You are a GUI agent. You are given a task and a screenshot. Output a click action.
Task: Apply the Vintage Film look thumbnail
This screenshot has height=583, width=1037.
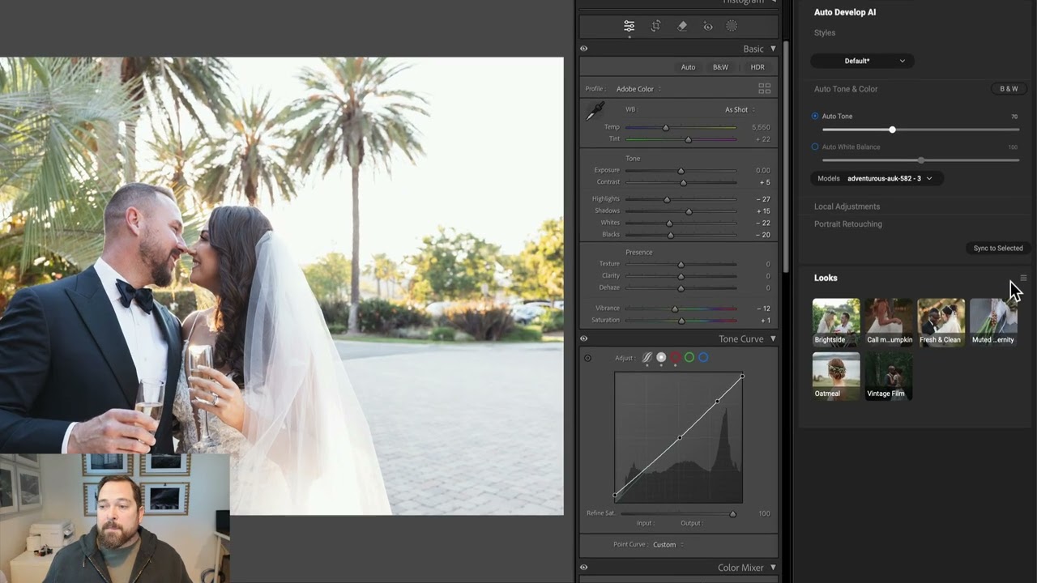click(888, 376)
